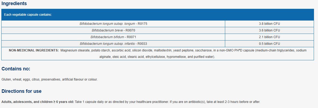This screenshot has width=318, height=108.
Task: Click the 2.1 billion CFU value
Action: point(269,37)
